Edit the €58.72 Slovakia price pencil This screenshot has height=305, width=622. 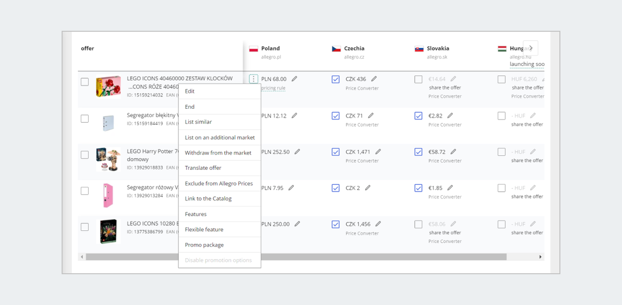click(454, 152)
